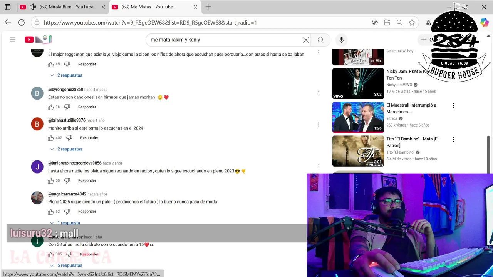The width and height of the screenshot is (493, 277).
Task: Open the YouTube hamburger guide menu
Action: point(13,40)
